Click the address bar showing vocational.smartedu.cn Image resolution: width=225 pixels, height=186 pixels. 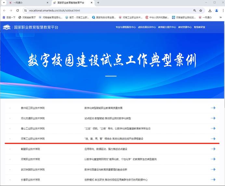coord(98,10)
